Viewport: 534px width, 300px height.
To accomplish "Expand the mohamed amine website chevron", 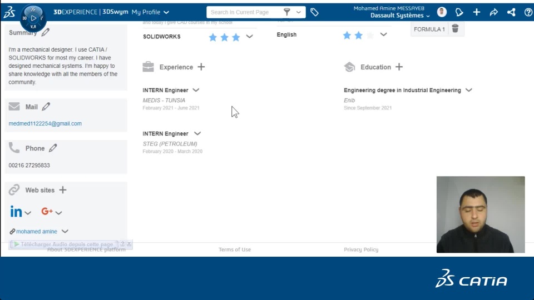I will (x=65, y=231).
